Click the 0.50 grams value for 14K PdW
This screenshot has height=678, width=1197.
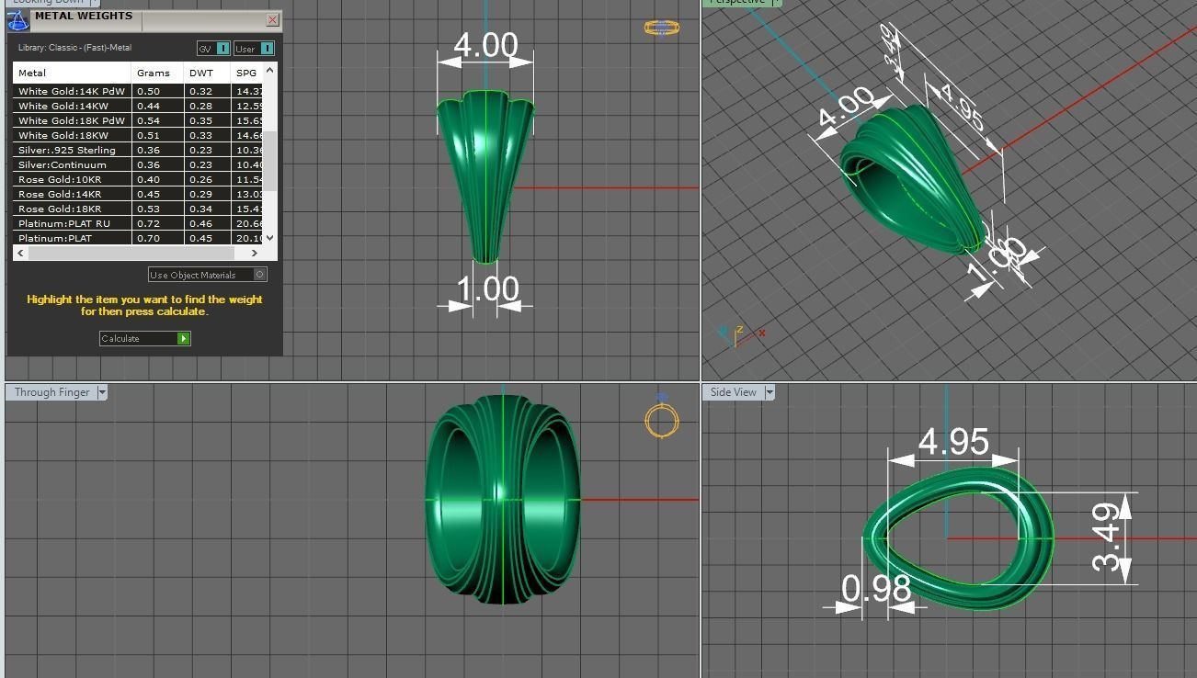tap(148, 91)
